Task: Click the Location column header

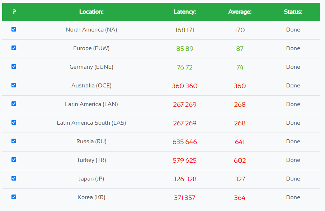Action: [91, 12]
